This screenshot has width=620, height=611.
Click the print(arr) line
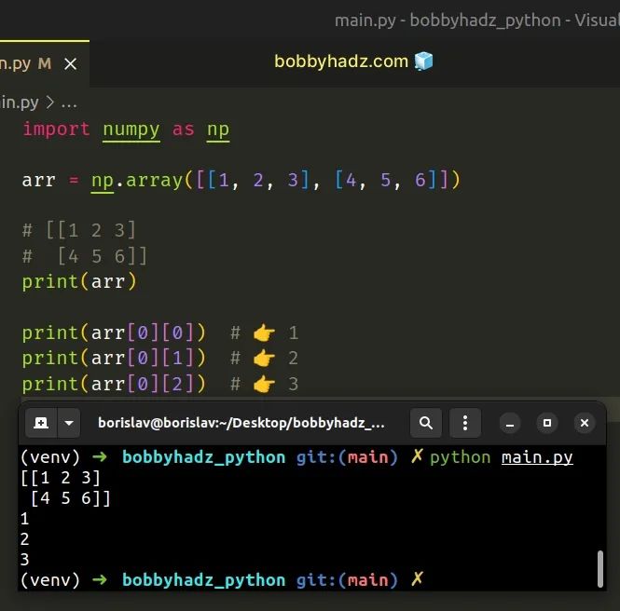[79, 282]
